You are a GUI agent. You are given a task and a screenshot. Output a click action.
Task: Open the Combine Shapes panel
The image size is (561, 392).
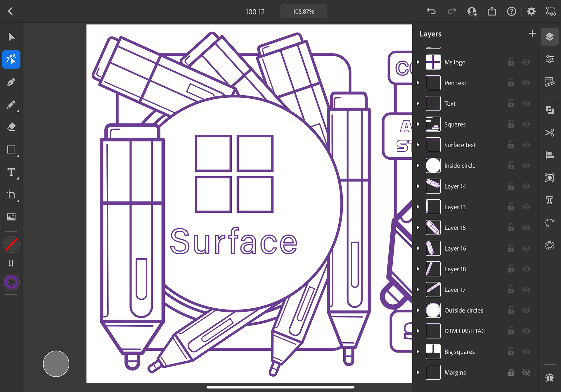point(550,110)
